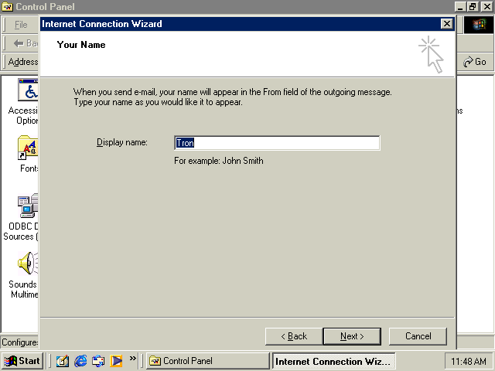The width and height of the screenshot is (495, 371).
Task: Select the Sounds and Multimedia speaker icon
Action: pyautogui.click(x=28, y=264)
